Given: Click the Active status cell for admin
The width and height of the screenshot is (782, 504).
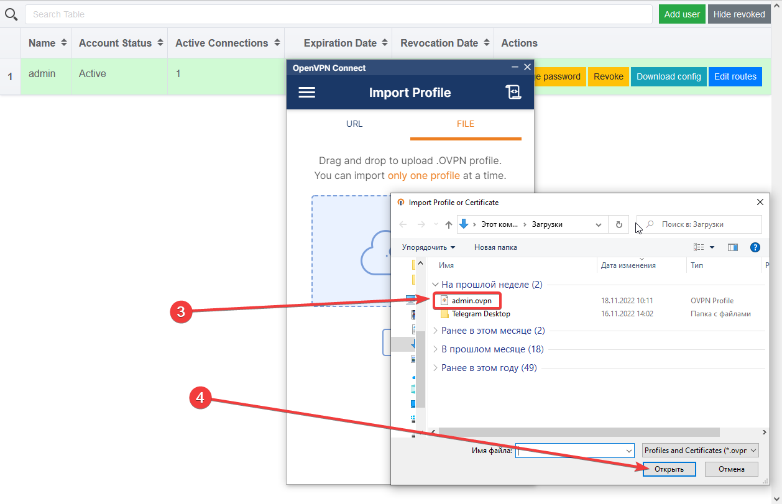Looking at the screenshot, I should pos(119,76).
